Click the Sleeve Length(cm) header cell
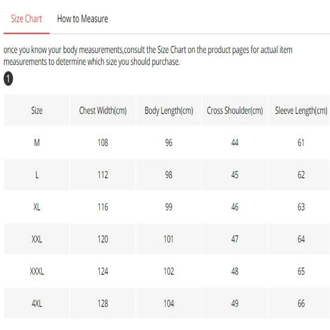Image resolution: width=330 pixels, height=330 pixels. click(301, 111)
